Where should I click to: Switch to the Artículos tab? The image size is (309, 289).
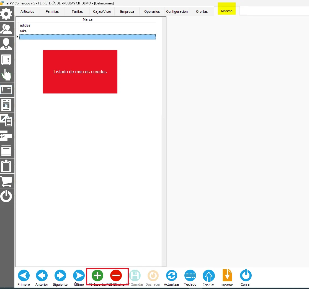(x=27, y=11)
